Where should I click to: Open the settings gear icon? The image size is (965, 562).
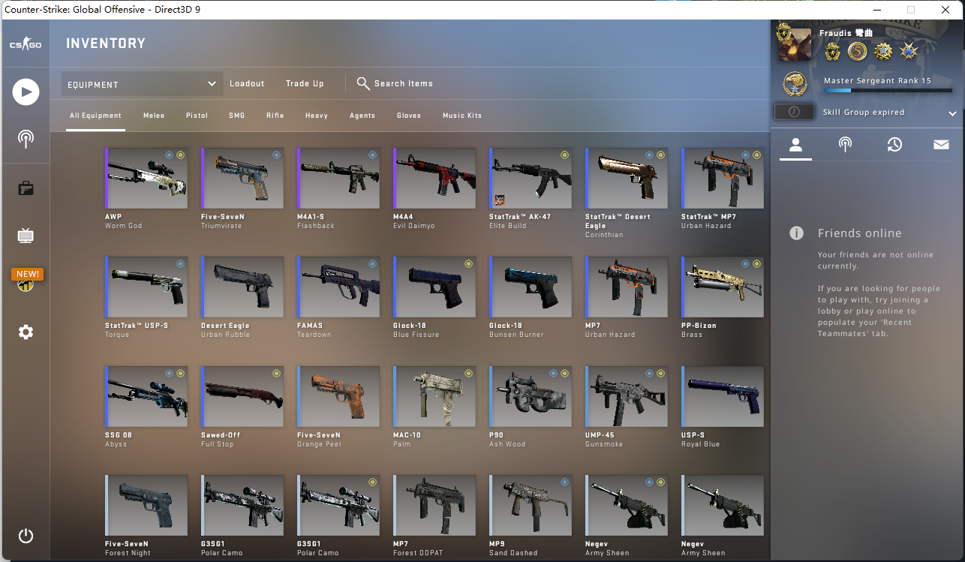[x=26, y=332]
